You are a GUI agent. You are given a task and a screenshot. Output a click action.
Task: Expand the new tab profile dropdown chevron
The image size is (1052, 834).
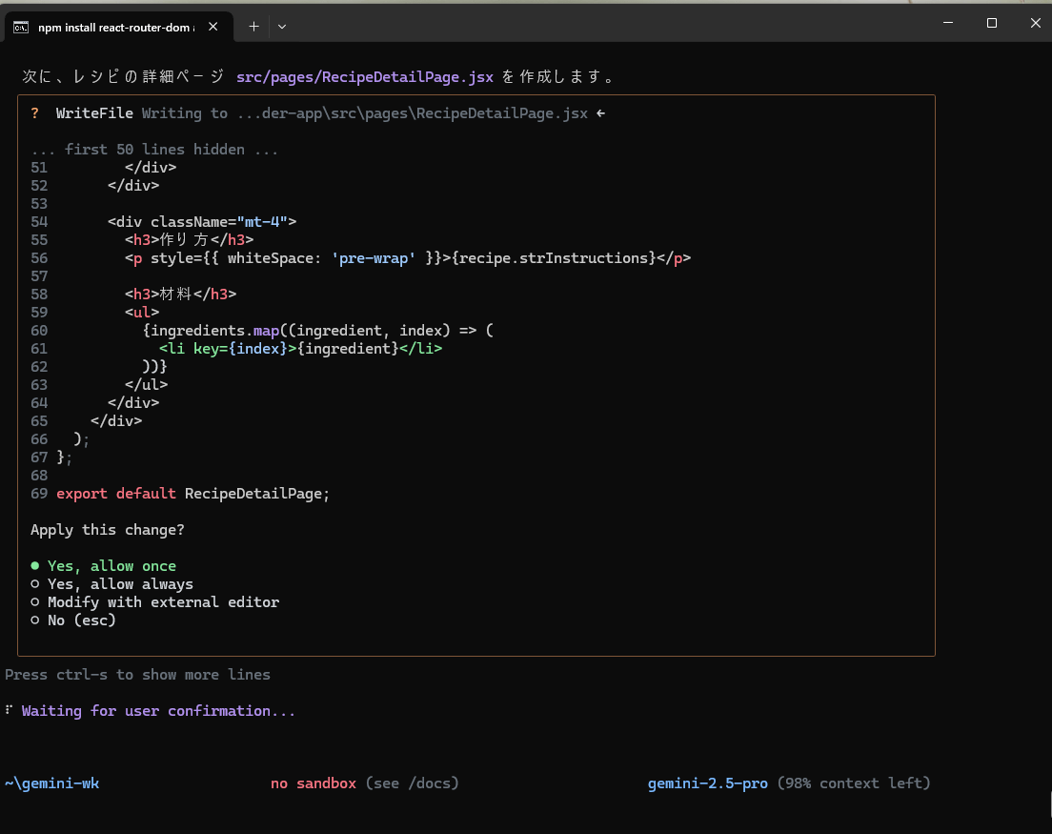click(282, 27)
